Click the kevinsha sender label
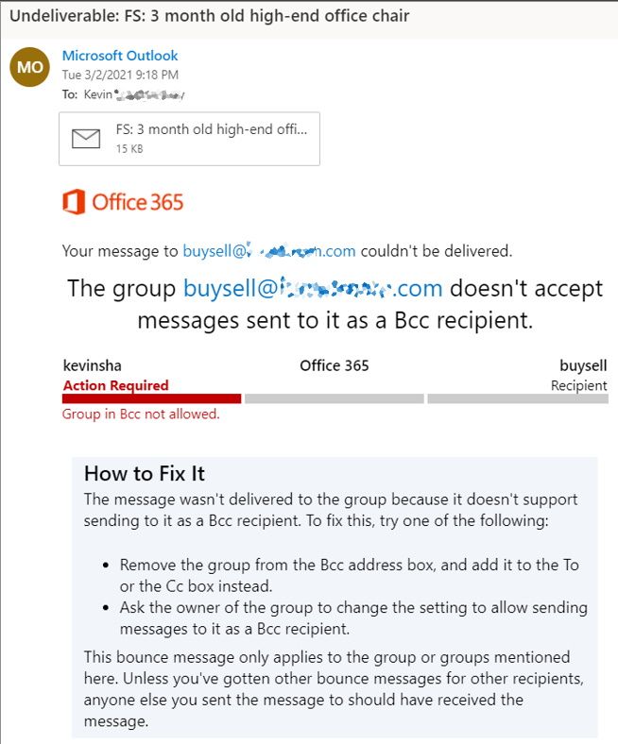The width and height of the screenshot is (618, 744). pyautogui.click(x=93, y=365)
